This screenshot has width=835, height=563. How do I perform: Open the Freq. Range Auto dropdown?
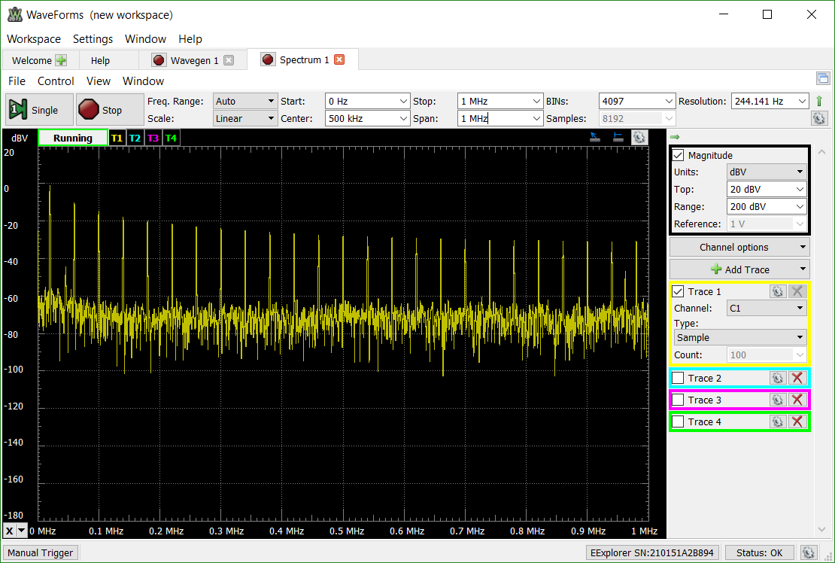click(245, 101)
